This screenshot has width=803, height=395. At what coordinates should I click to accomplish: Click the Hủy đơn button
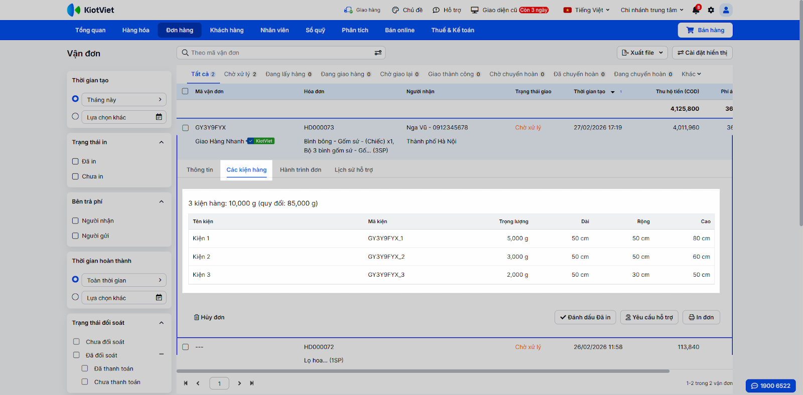point(209,317)
